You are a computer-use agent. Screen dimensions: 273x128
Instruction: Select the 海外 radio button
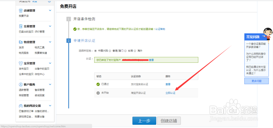tap(135, 51)
